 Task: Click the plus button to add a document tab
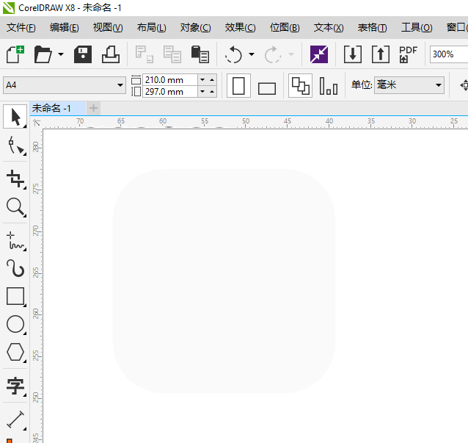(x=93, y=109)
